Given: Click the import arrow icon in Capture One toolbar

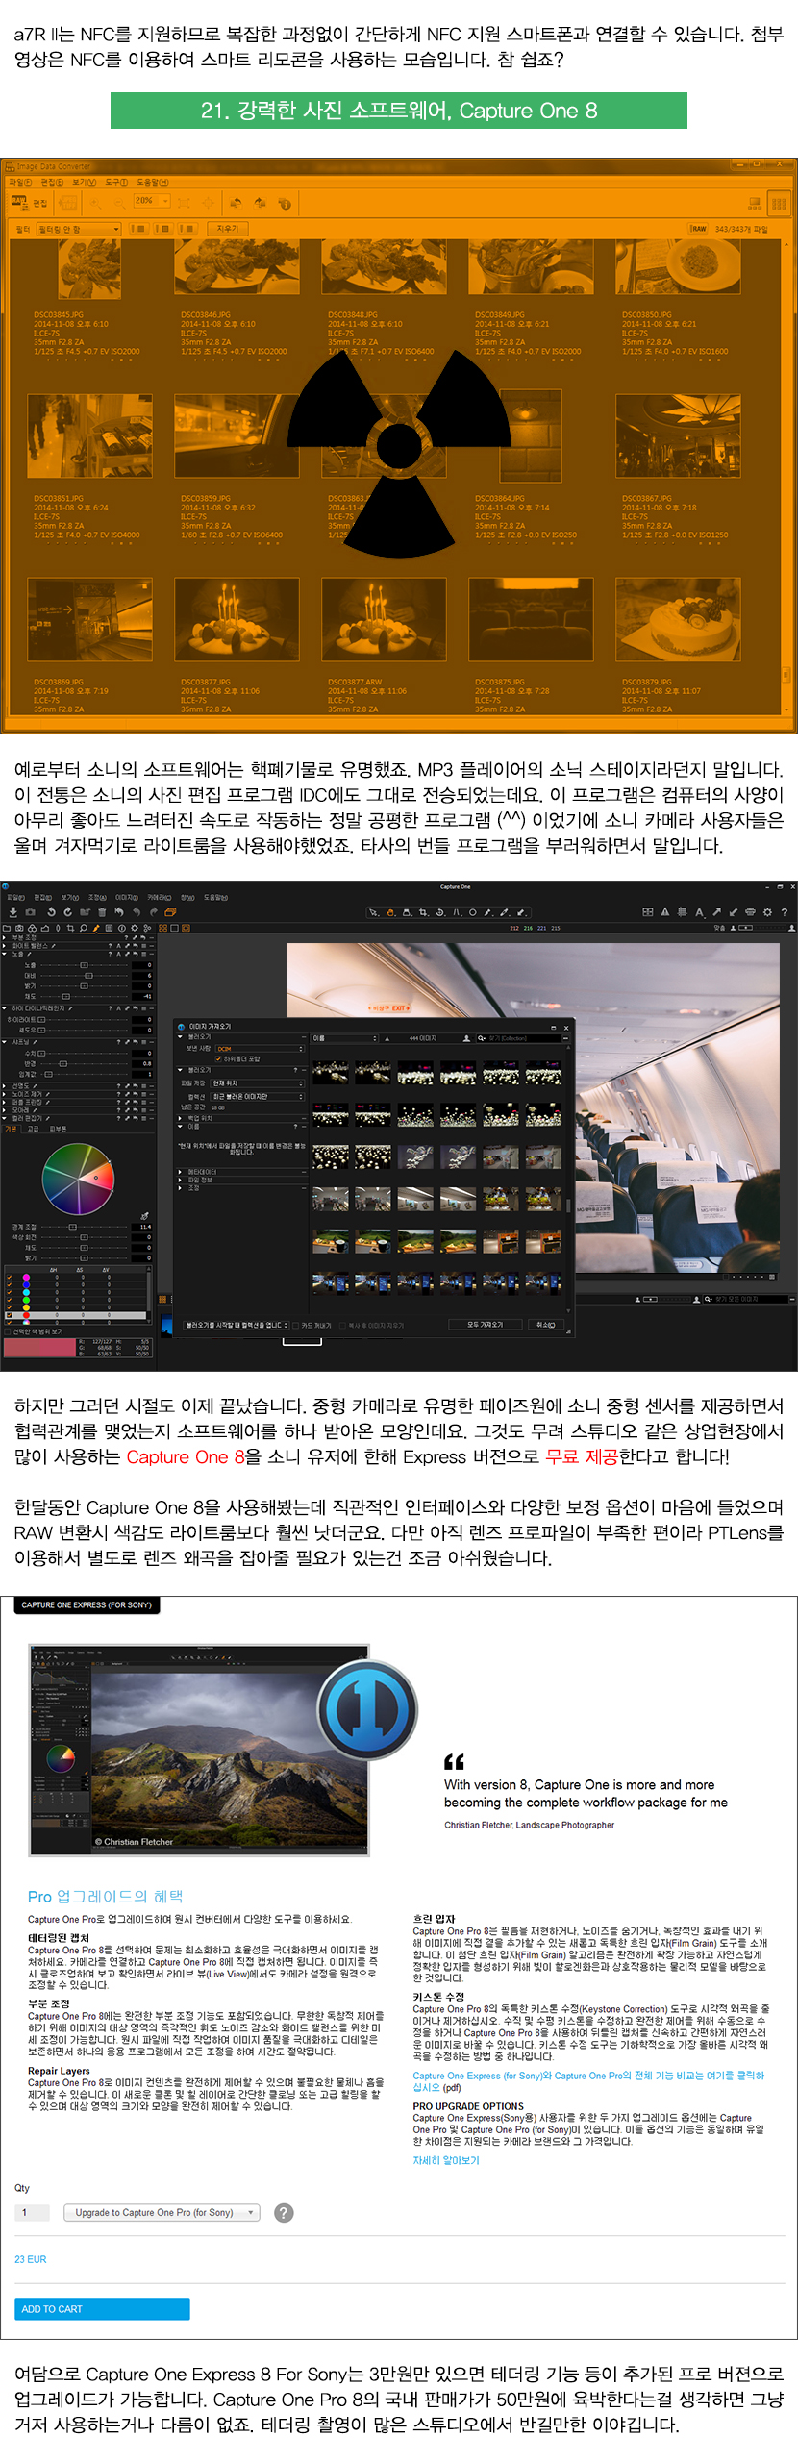Looking at the screenshot, I should (12, 911).
